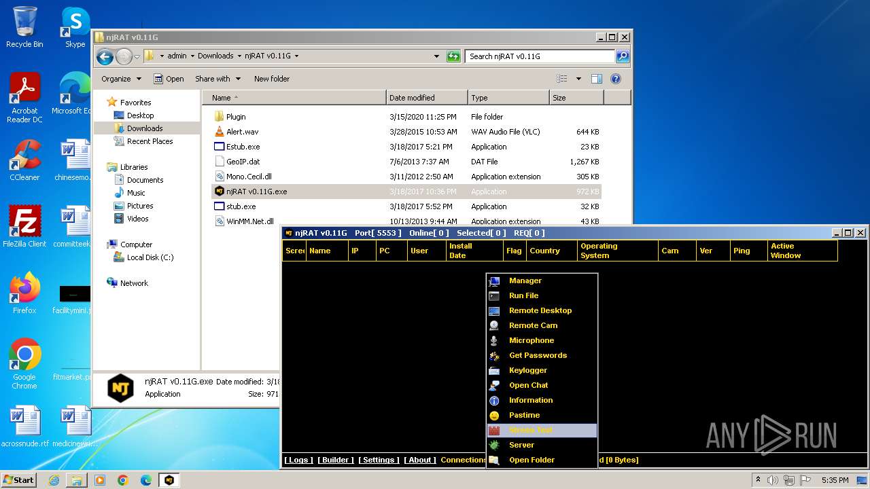Click the Downloads breadcrumb in the address bar
The height and width of the screenshot is (489, 870).
[x=215, y=56]
